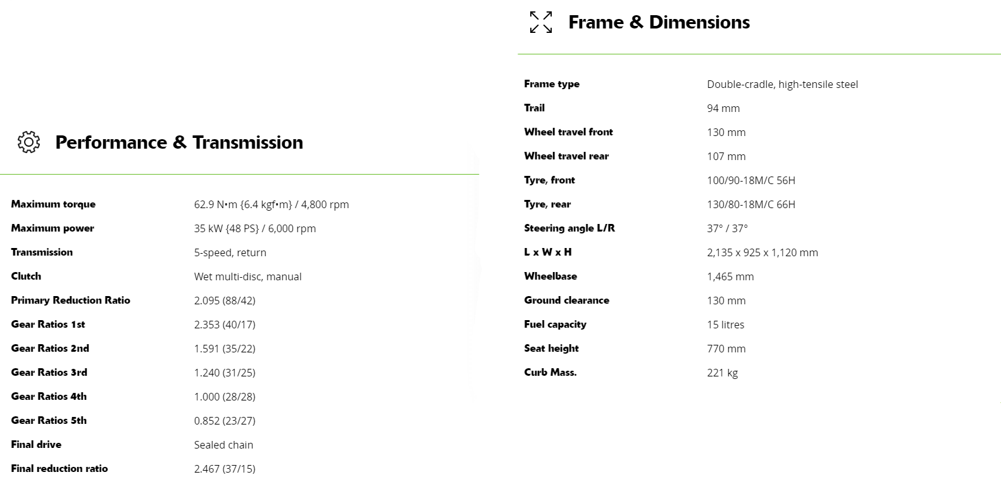Select the Fuel capacity value 15 litres
This screenshot has width=1001, height=496.
725,325
